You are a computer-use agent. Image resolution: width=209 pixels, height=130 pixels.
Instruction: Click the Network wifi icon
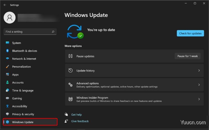pos(8,58)
